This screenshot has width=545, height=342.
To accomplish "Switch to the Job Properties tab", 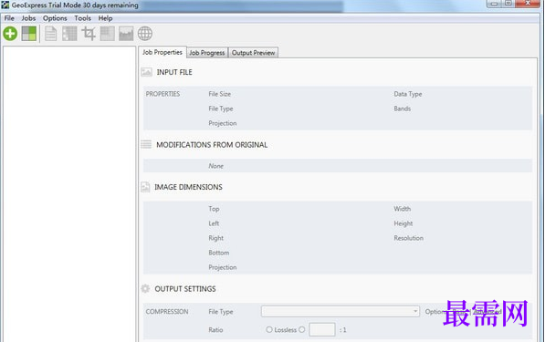I will coord(162,52).
